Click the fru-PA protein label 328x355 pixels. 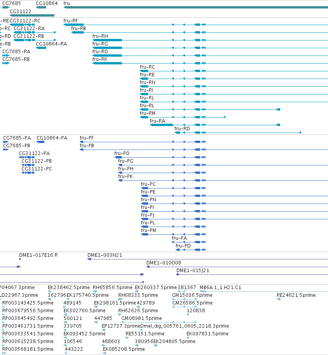click(179, 238)
